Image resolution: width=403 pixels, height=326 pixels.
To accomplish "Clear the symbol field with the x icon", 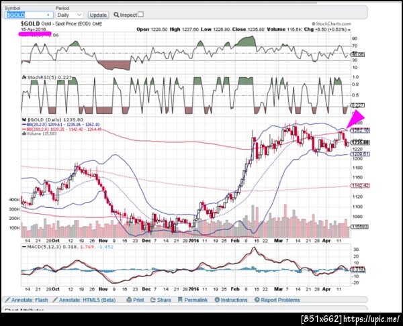I will 48,15.
